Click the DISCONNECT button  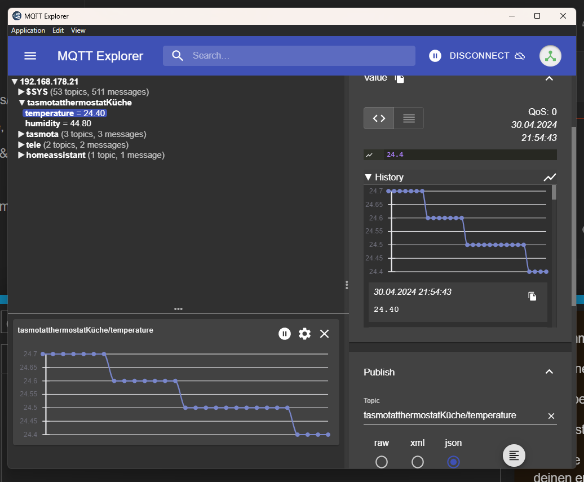tap(487, 56)
